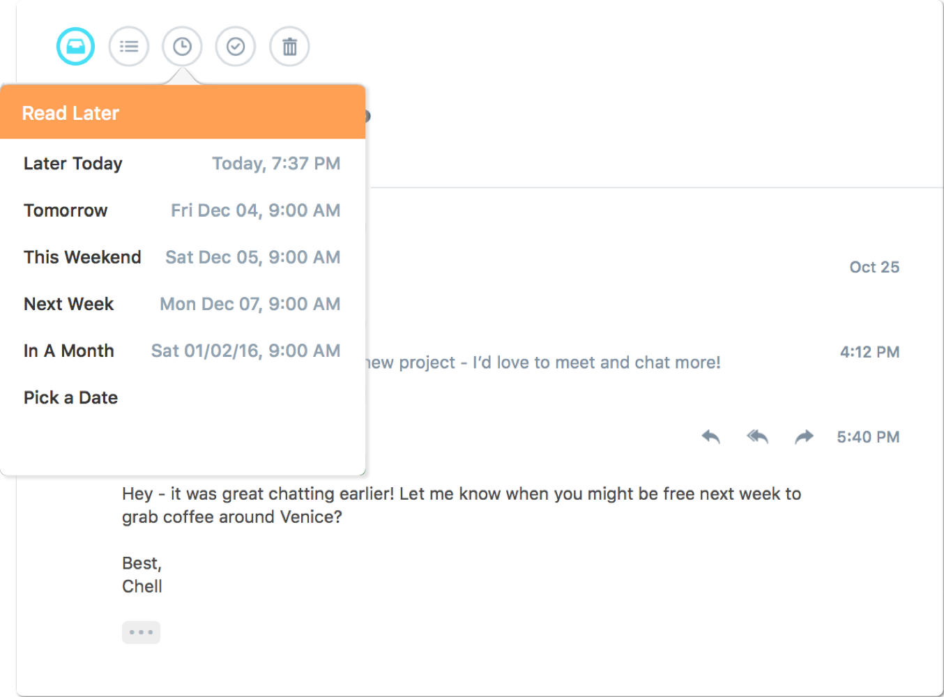Viewport: 944px width, 697px height.
Task: Open Pick a Date option
Action: point(182,397)
